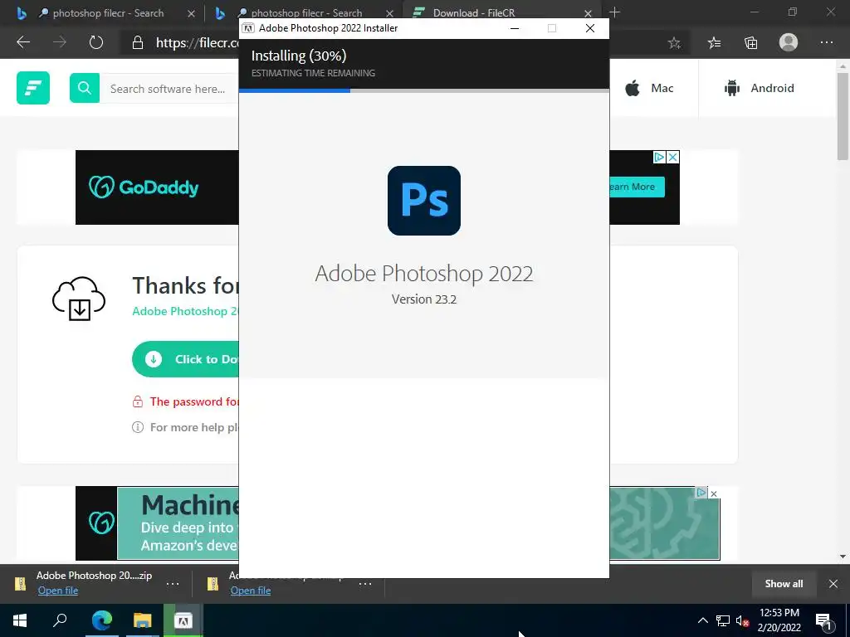
Task: Open the Mac category in the FileCR header
Action: point(649,88)
